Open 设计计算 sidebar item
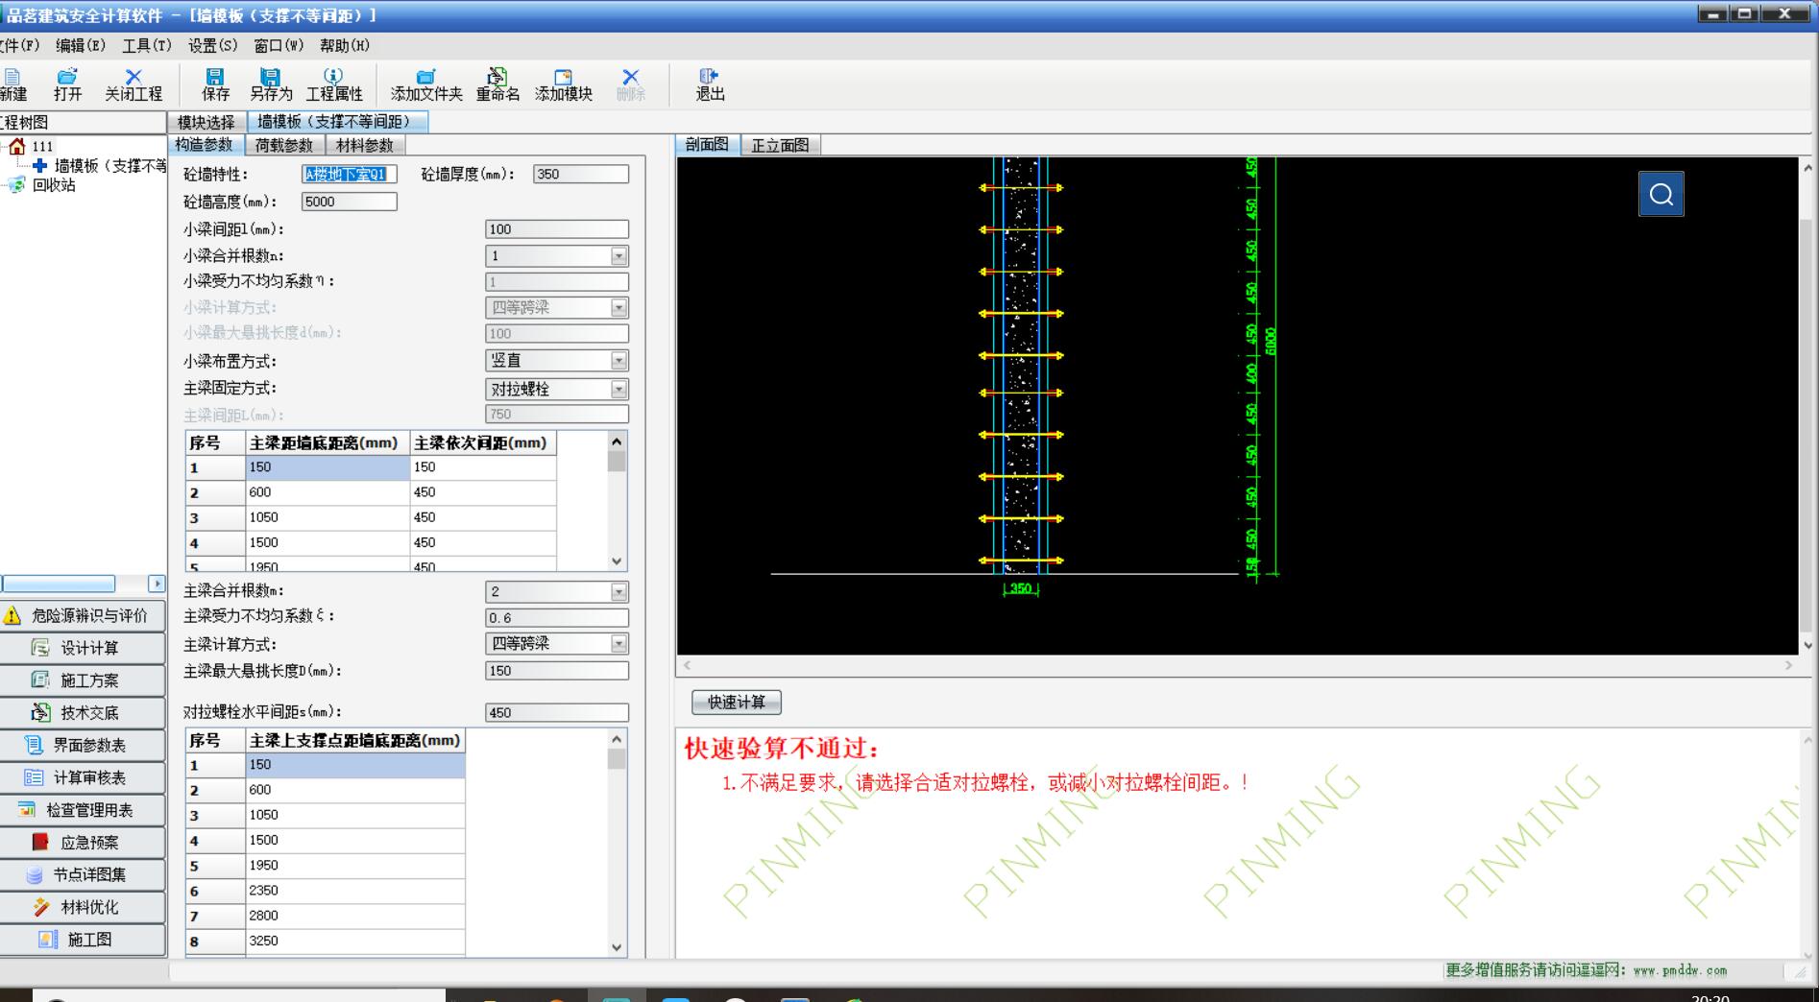Viewport: 1819px width, 1002px height. click(83, 648)
